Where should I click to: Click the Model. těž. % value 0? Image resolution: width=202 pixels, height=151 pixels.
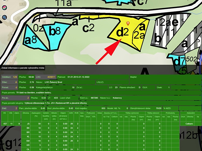click(x=127, y=108)
